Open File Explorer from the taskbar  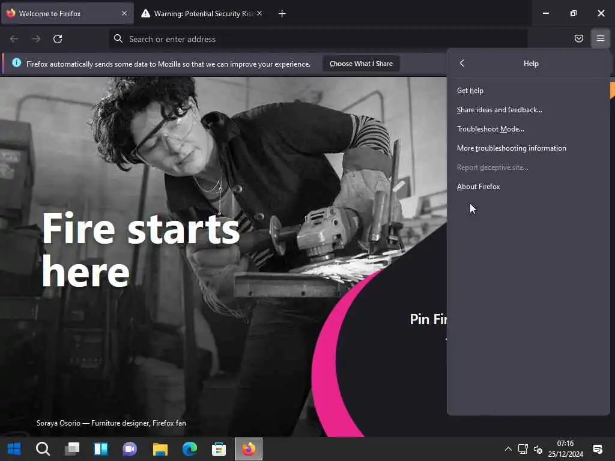160,449
